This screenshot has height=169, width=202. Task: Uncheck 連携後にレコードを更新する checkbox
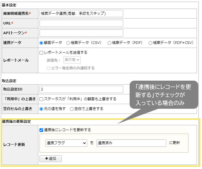pyautogui.click(x=41, y=130)
